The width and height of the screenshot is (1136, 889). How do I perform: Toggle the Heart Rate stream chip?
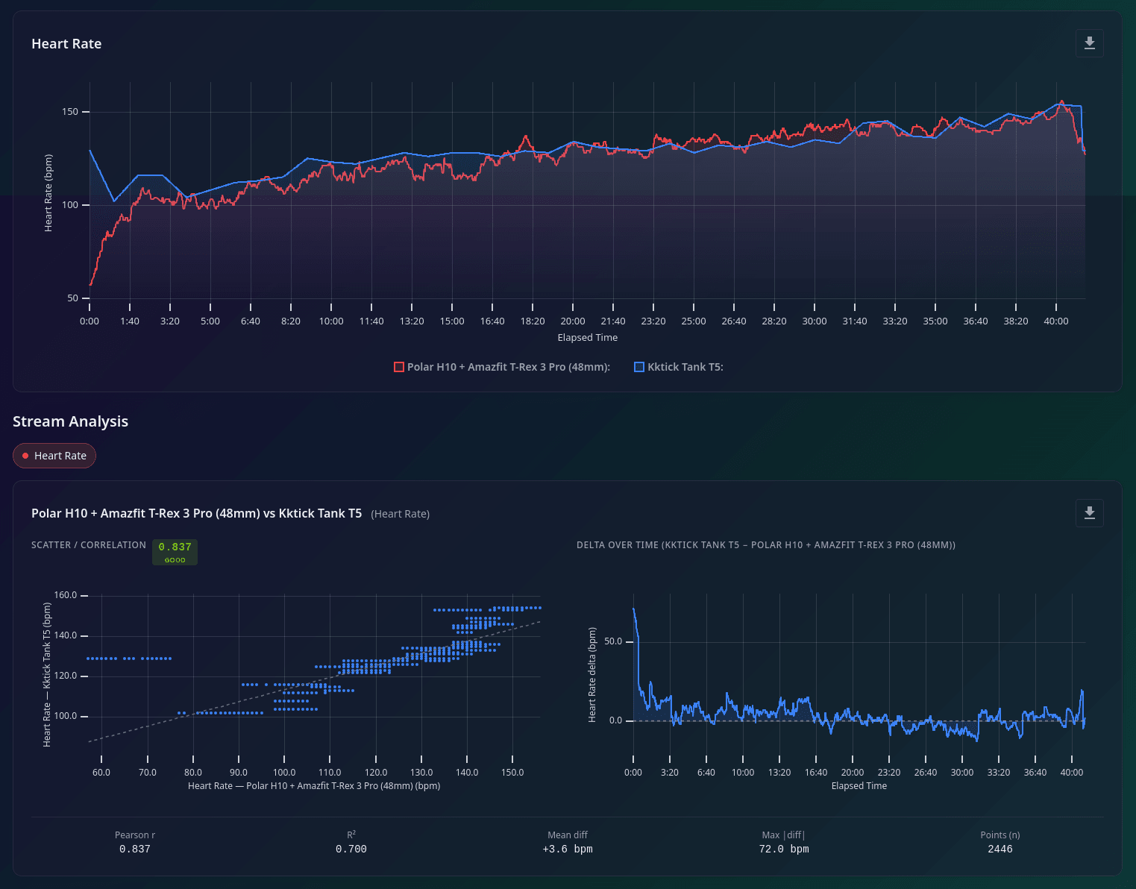[54, 456]
